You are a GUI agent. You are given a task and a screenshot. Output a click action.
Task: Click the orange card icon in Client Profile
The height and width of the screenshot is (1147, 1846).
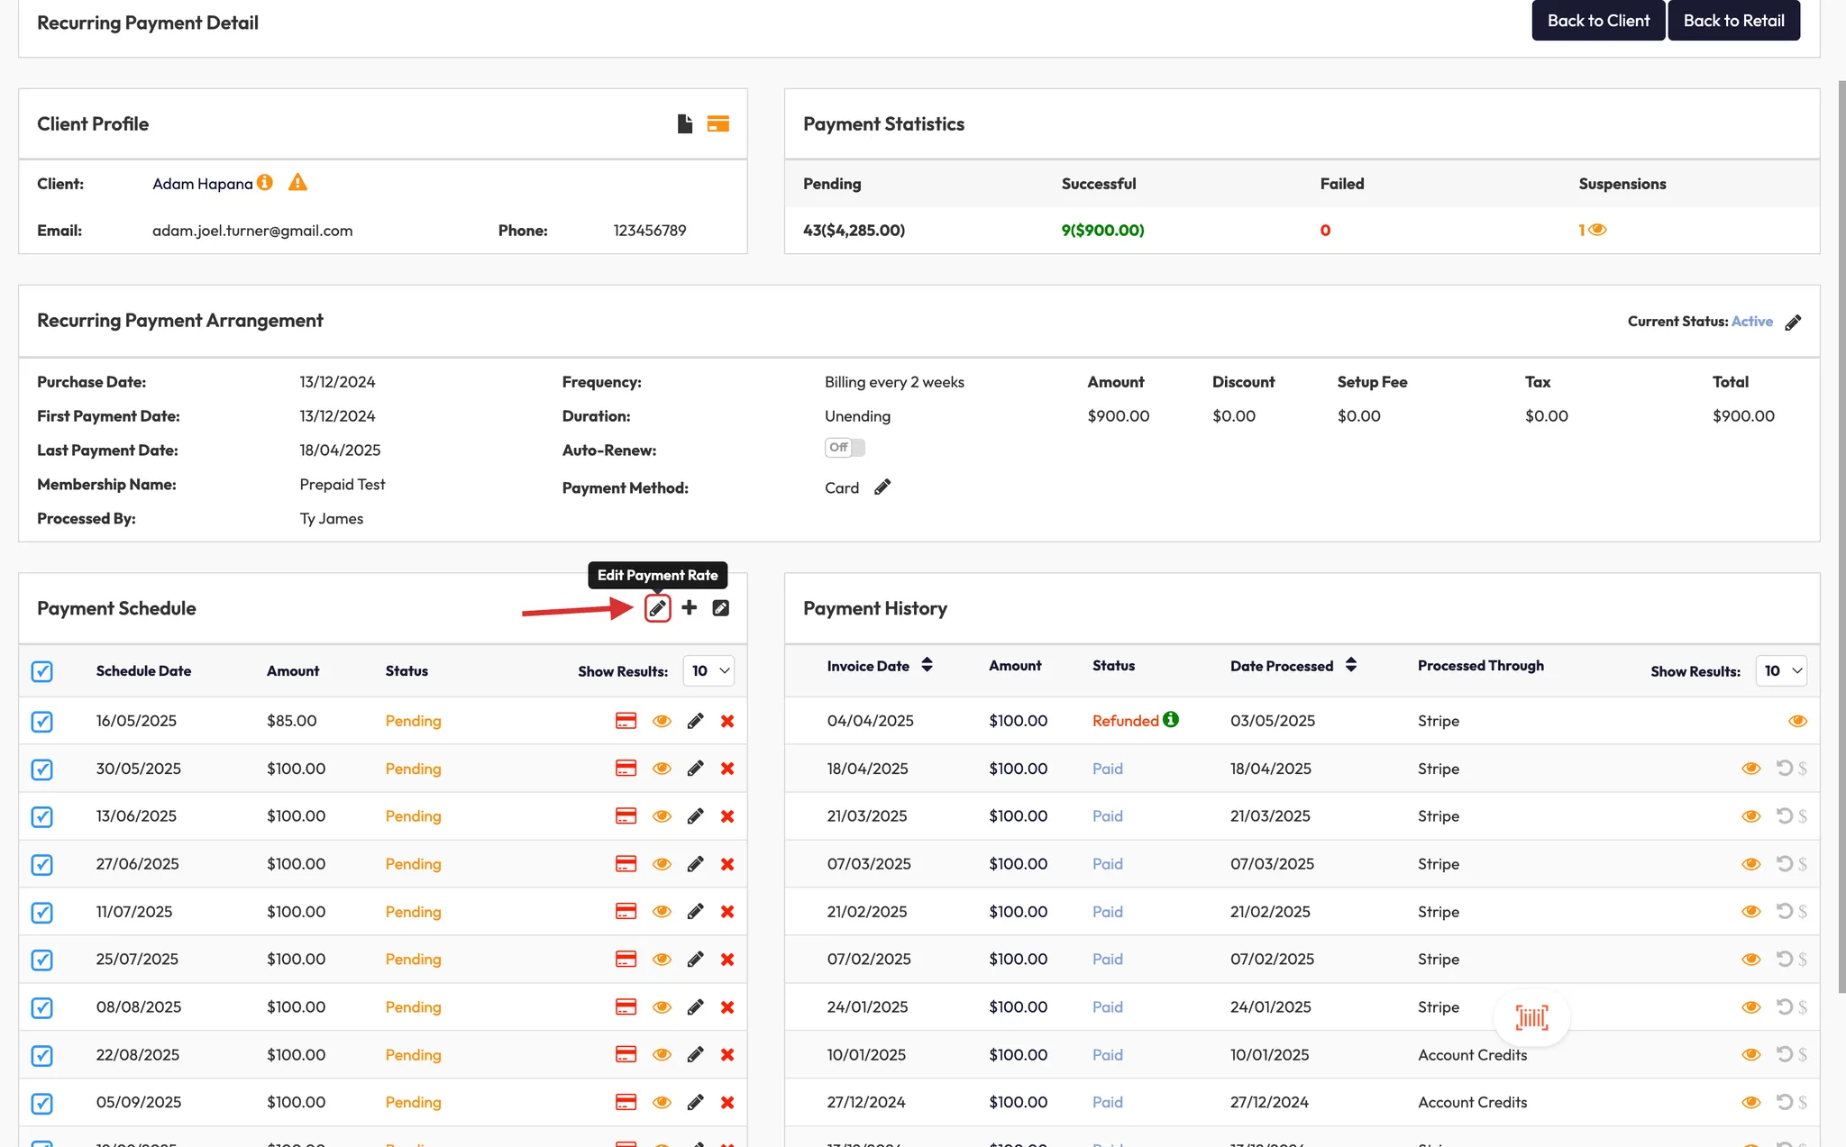tap(718, 124)
